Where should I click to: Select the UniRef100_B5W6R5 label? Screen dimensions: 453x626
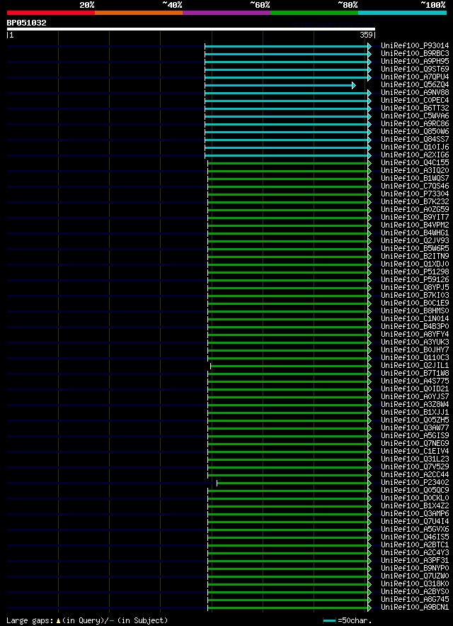(x=415, y=249)
